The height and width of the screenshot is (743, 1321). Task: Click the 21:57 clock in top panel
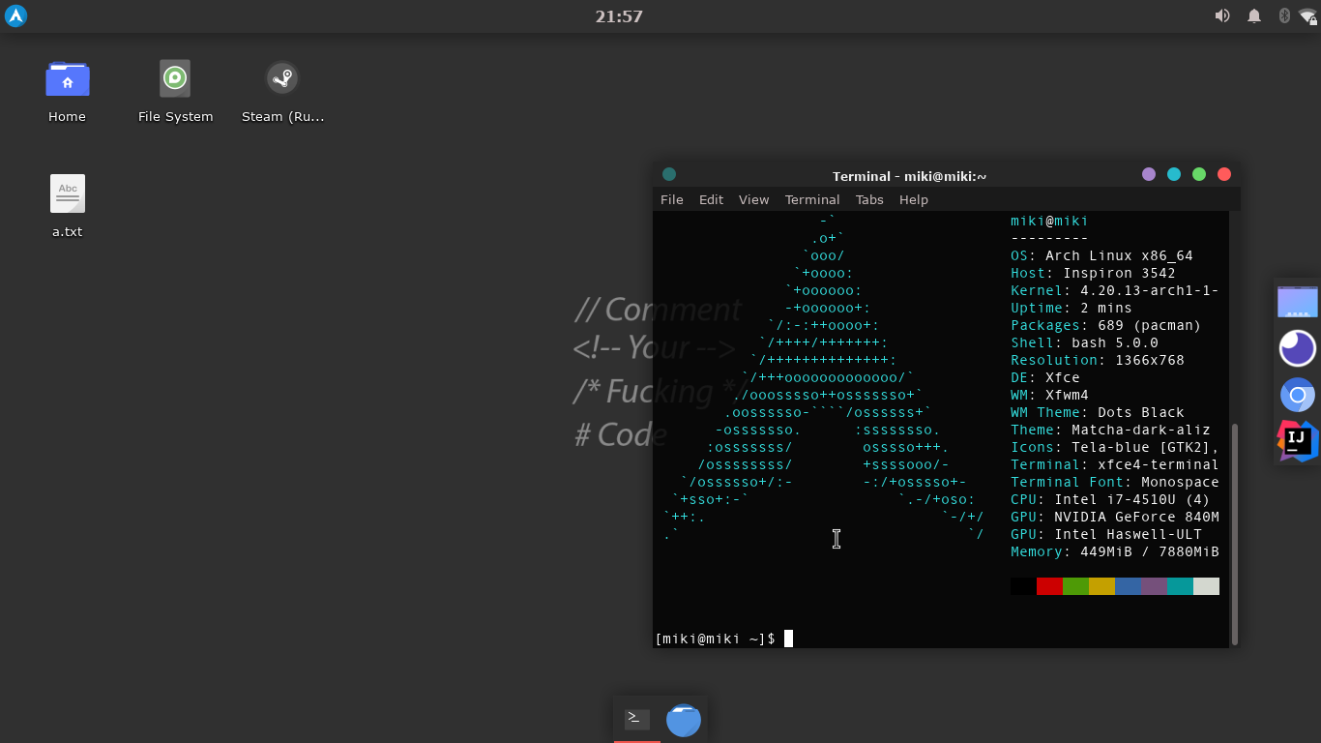tap(619, 16)
